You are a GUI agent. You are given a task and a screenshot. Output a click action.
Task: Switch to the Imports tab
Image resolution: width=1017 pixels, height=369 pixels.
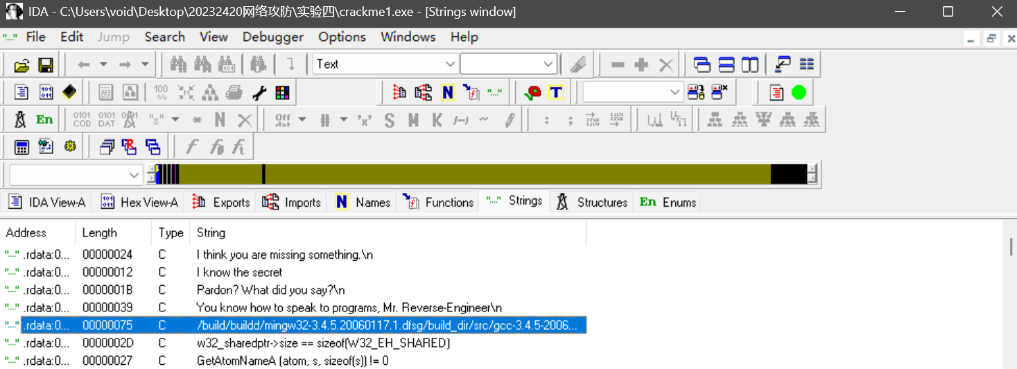[x=292, y=203]
